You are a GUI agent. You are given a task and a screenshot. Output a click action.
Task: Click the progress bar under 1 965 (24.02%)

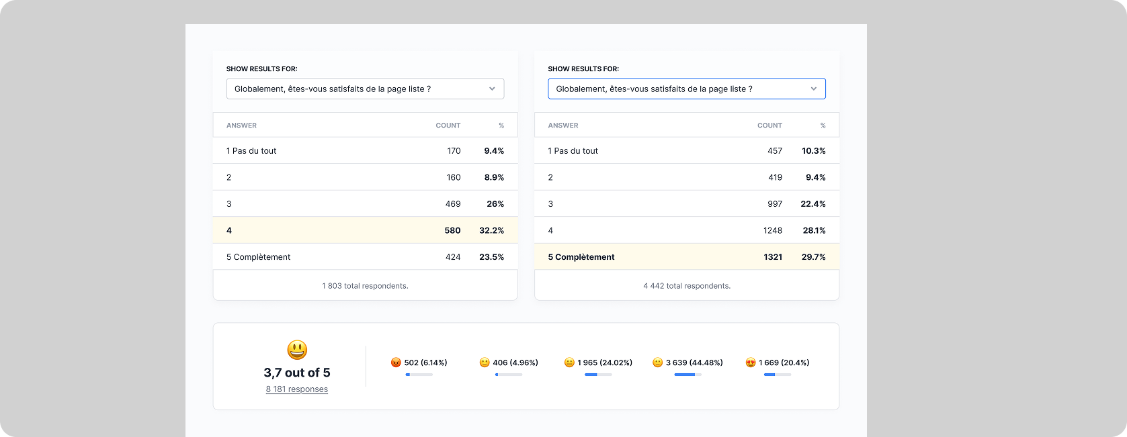tap(598, 375)
